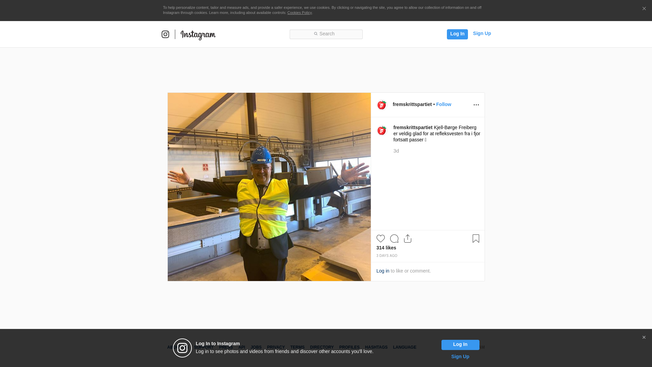Open the TERMS footer link
Viewport: 652px width, 367px height.
tap(297, 347)
